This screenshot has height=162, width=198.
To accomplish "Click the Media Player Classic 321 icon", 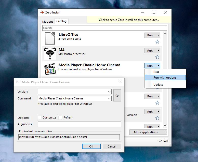I will pyautogui.click(x=50, y=69).
